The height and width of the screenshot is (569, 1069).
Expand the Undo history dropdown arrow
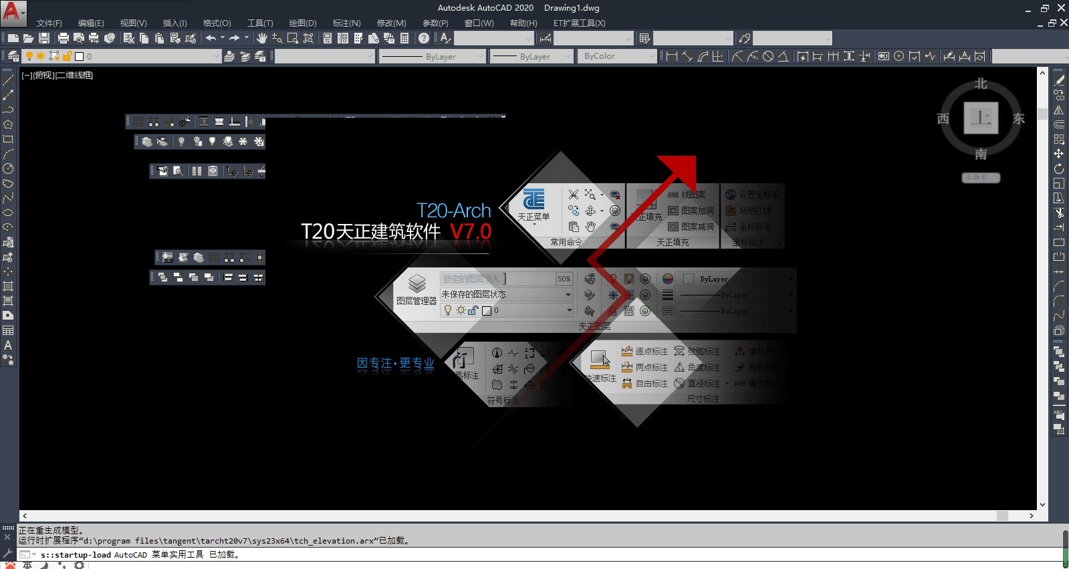tap(223, 39)
